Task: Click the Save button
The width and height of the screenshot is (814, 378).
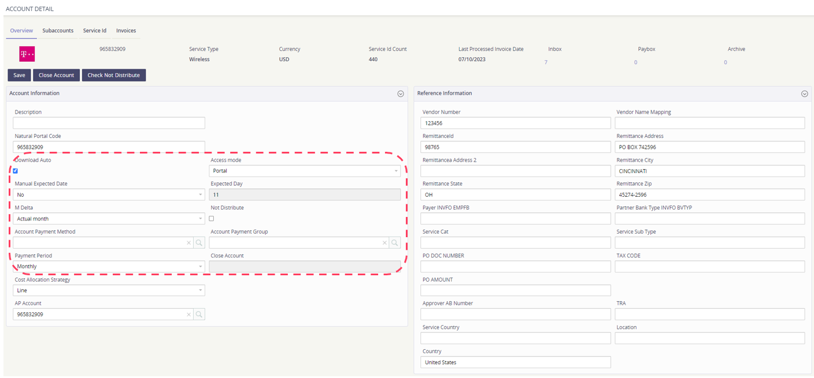Action: click(x=19, y=75)
